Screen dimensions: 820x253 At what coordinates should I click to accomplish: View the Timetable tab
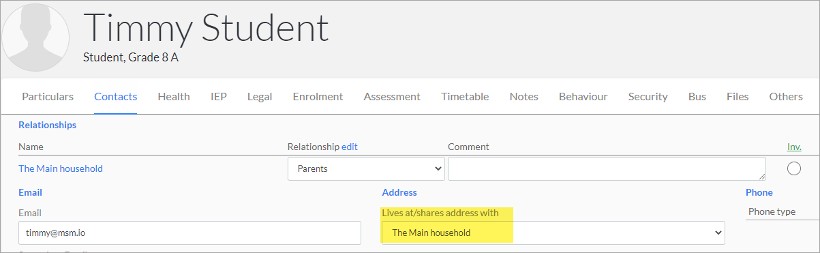[x=465, y=96]
